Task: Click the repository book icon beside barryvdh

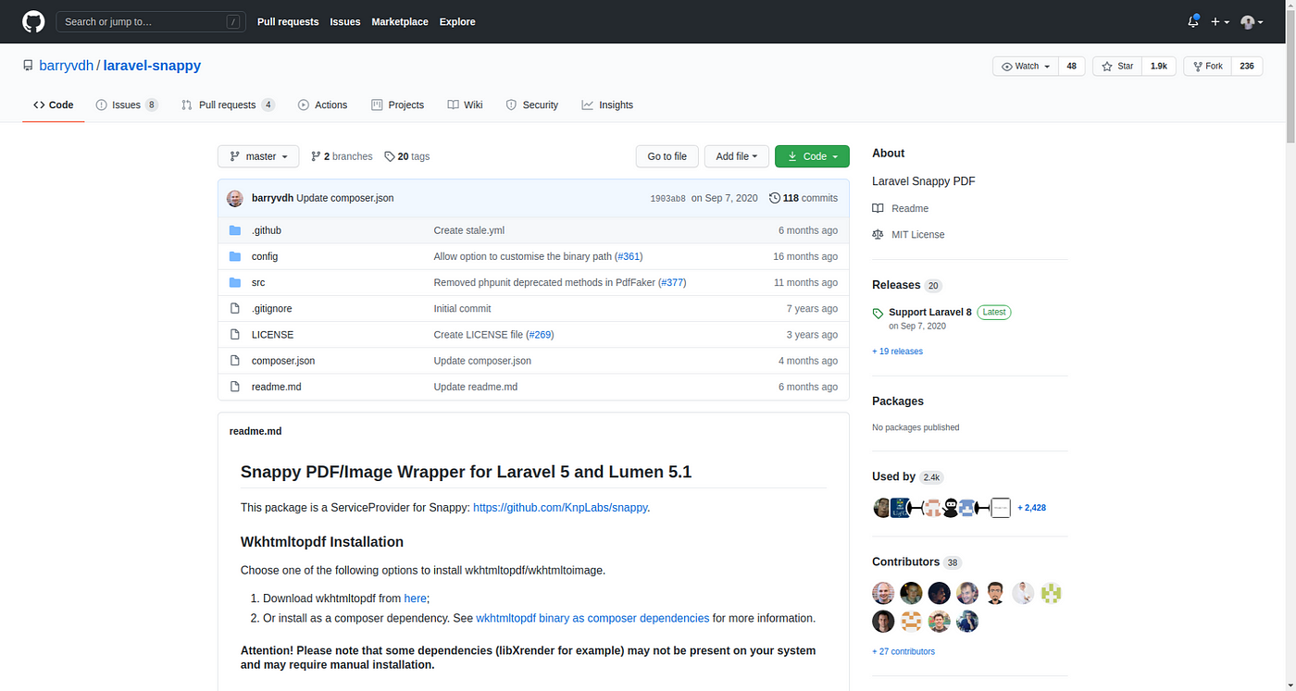Action: click(x=29, y=66)
